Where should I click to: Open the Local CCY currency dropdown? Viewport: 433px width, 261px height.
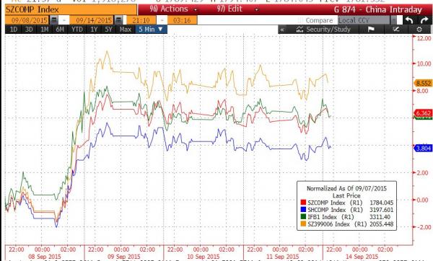click(x=367, y=20)
